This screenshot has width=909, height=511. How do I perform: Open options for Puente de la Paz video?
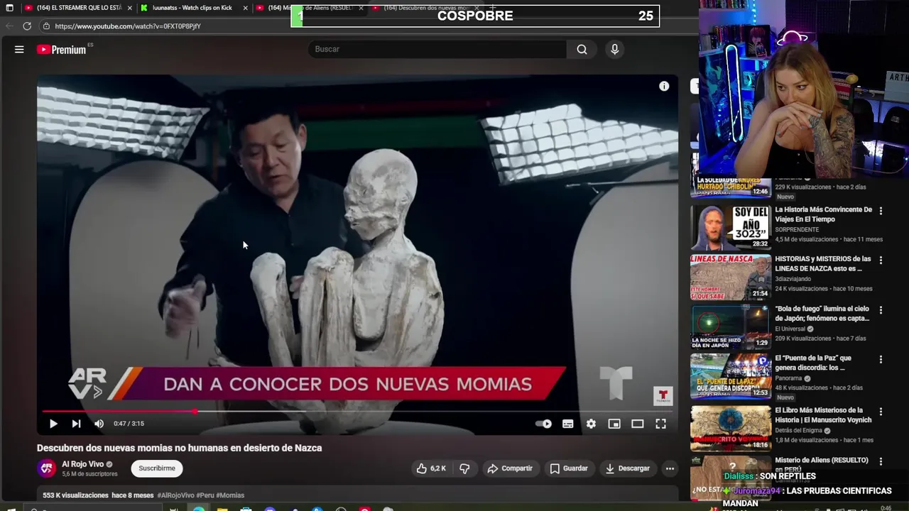(x=881, y=360)
